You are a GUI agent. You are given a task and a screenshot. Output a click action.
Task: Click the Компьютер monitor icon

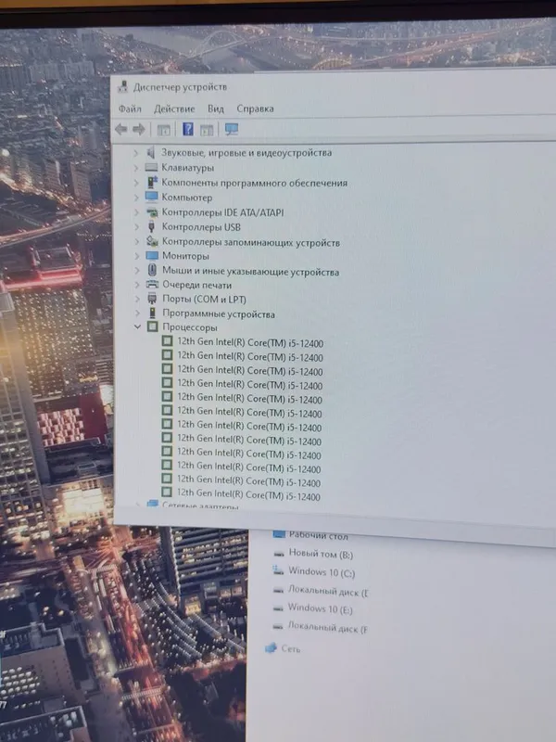click(x=151, y=197)
